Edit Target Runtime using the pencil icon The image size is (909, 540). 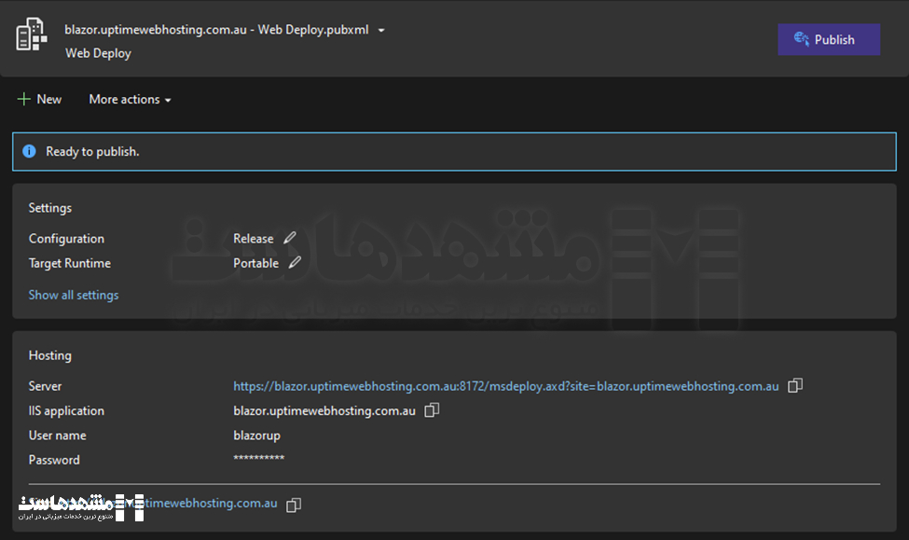pos(295,263)
